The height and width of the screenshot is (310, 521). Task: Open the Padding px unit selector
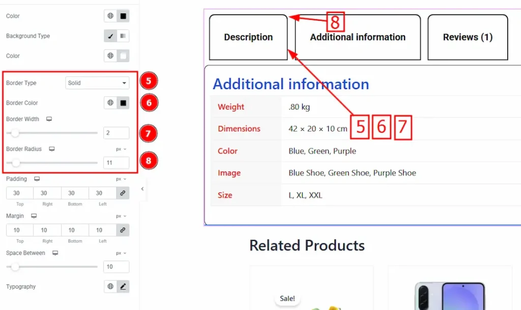tap(121, 179)
